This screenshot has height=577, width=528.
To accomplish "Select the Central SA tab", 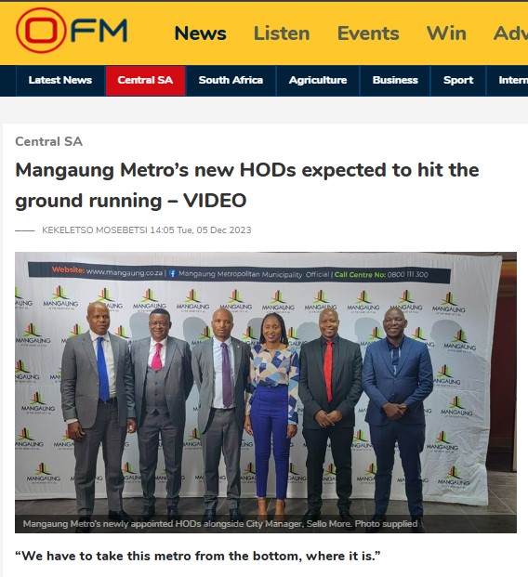I will click(x=145, y=81).
